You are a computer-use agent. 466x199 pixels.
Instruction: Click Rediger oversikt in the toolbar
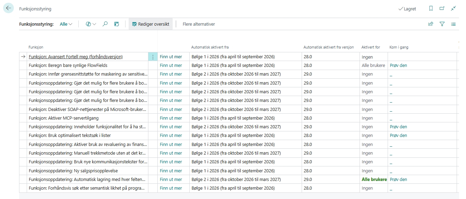[x=150, y=24]
